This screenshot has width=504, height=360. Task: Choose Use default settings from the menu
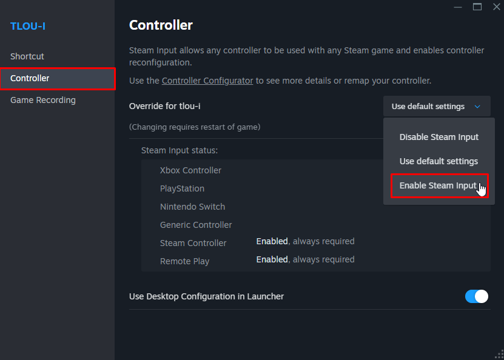438,161
